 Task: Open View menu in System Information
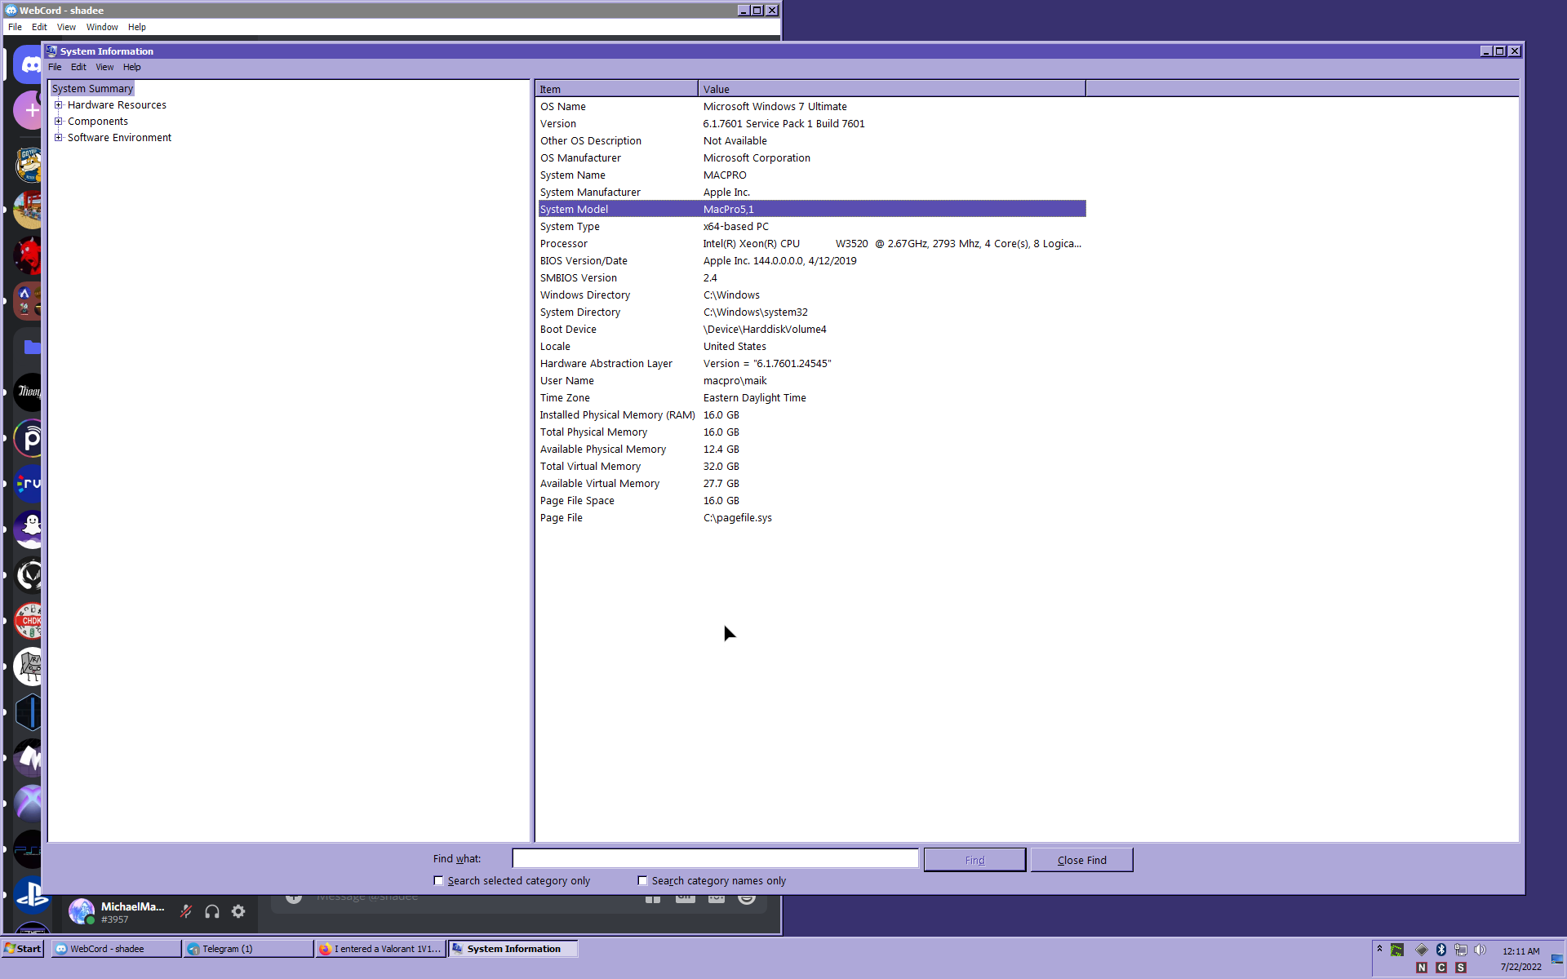[x=104, y=67]
